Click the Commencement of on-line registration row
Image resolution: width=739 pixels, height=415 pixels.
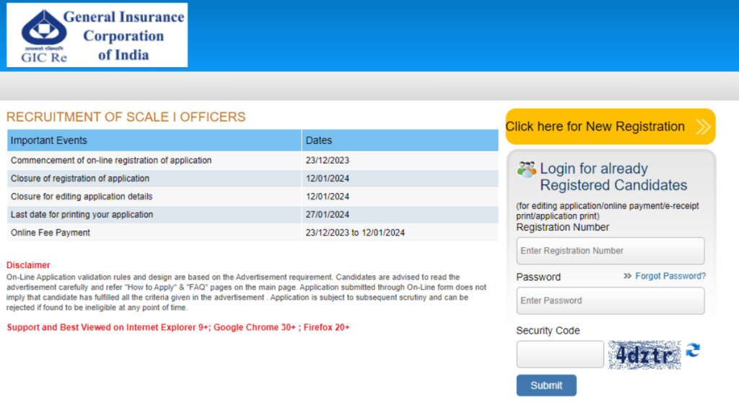pyautogui.click(x=111, y=161)
